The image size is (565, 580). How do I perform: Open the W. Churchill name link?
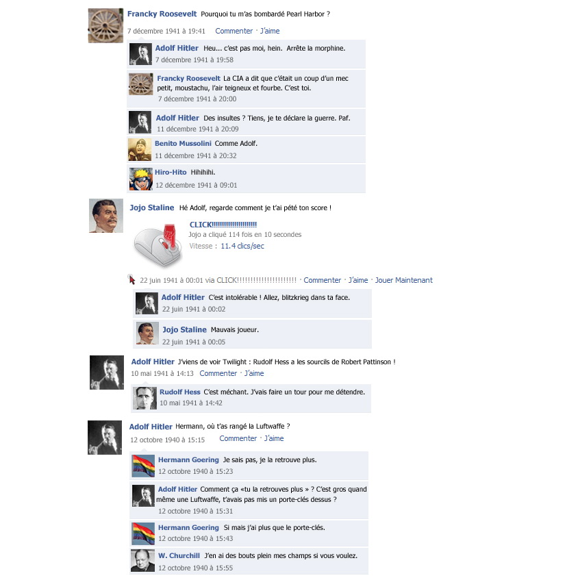pyautogui.click(x=179, y=555)
